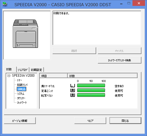The image size is (147, 136).
Task: Click the printer app icon in title bar
Action: coord(5,4)
